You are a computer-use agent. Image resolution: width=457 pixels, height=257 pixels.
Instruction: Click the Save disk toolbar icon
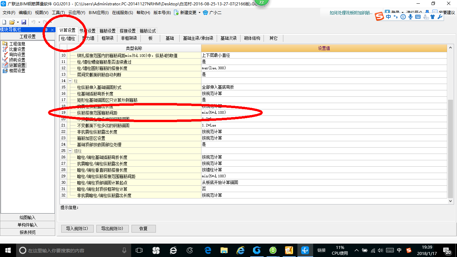(24, 22)
